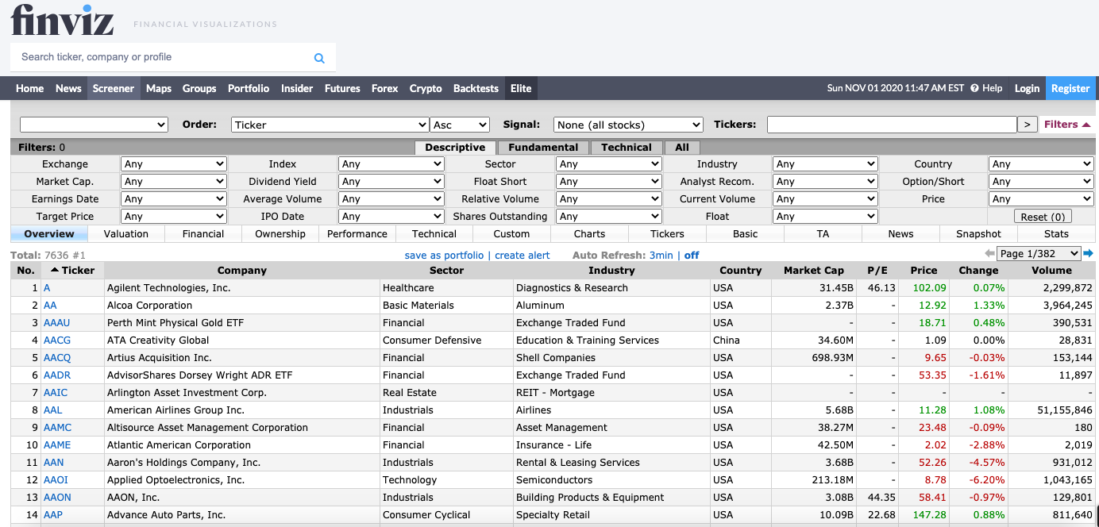Open the Signal dropdown
1099x527 pixels.
pos(628,125)
